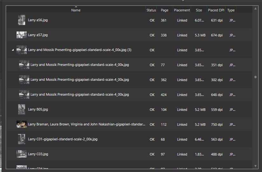Select the Larry a57.jpg thumbnail
Image resolution: width=262 pixels, height=172 pixels.
[22, 35]
